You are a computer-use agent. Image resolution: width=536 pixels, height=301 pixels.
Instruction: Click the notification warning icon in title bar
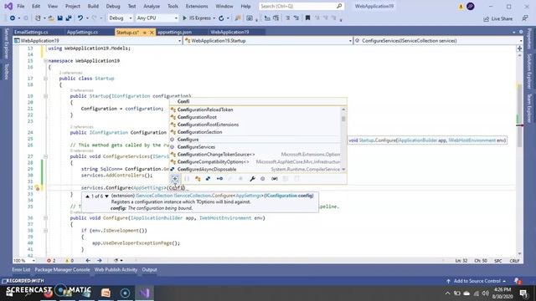click(x=461, y=7)
